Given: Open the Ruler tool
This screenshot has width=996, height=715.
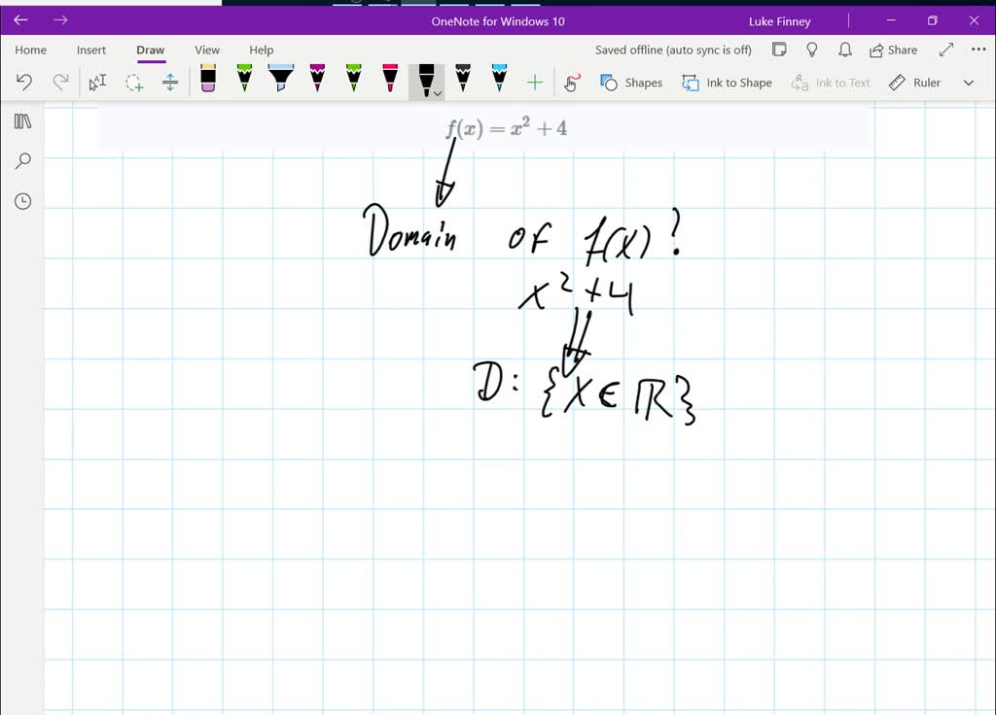Looking at the screenshot, I should 913,83.
